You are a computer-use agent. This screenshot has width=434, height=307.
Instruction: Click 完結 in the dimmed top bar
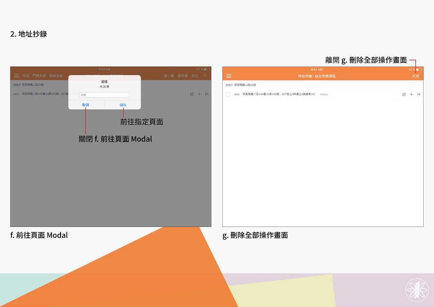point(26,76)
